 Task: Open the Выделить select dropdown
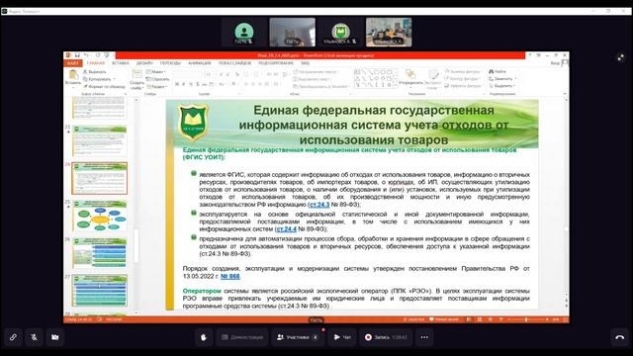pyautogui.click(x=502, y=86)
